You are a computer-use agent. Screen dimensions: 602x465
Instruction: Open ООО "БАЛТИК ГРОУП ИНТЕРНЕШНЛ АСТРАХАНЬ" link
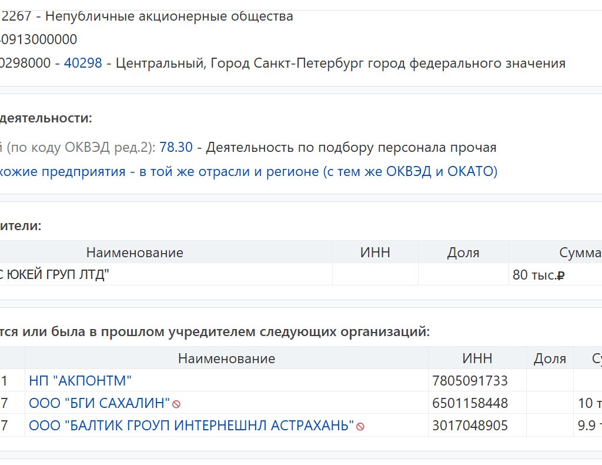(x=191, y=426)
